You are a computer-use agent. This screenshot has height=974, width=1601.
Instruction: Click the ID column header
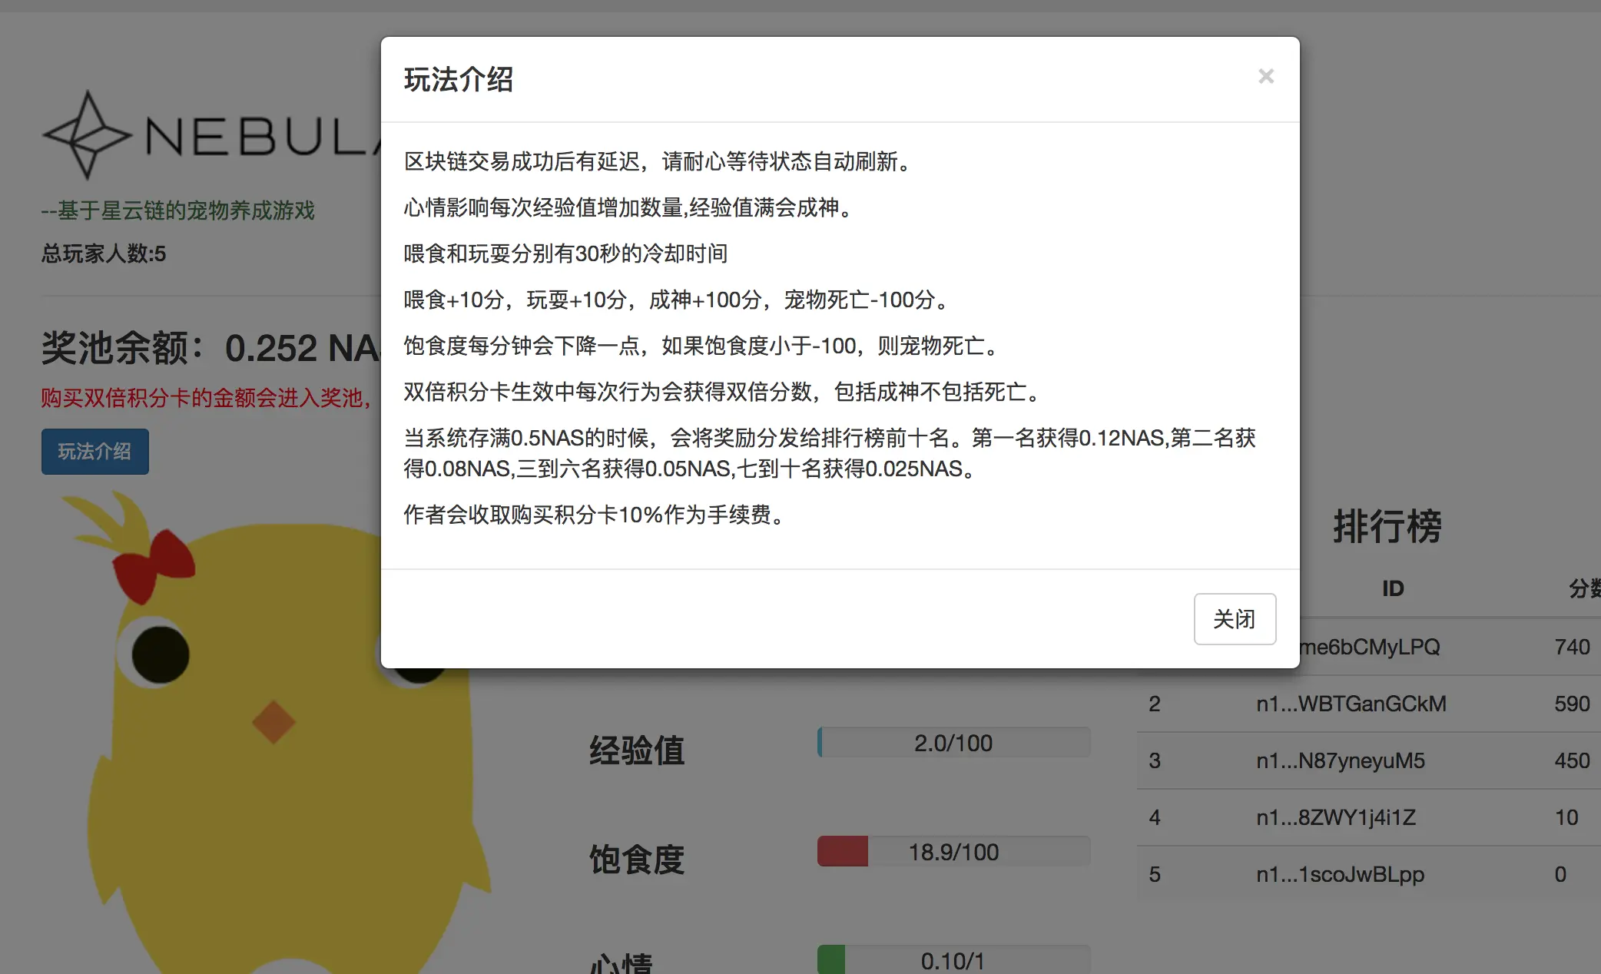tap(1392, 588)
